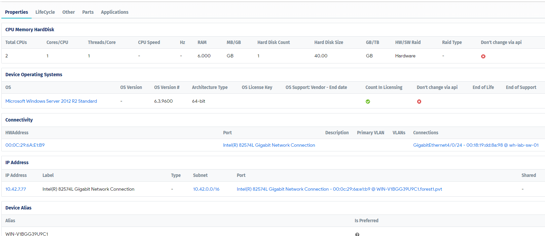
Task: Click the OS Version # column header
Action: (167, 87)
